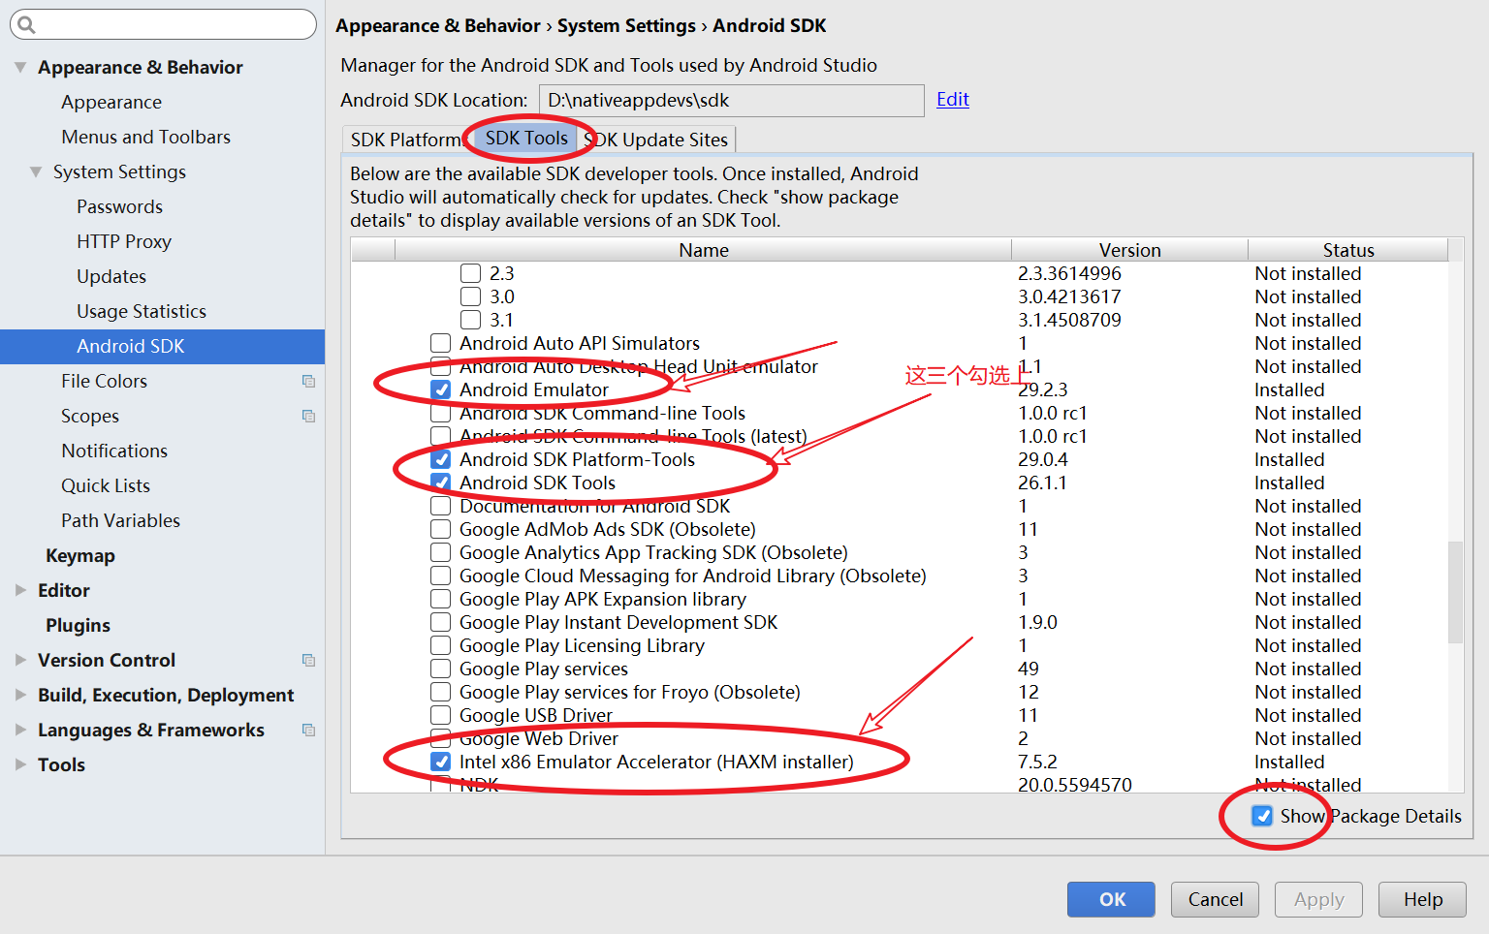
Task: Select the SDK Tools tab
Action: [x=526, y=139]
